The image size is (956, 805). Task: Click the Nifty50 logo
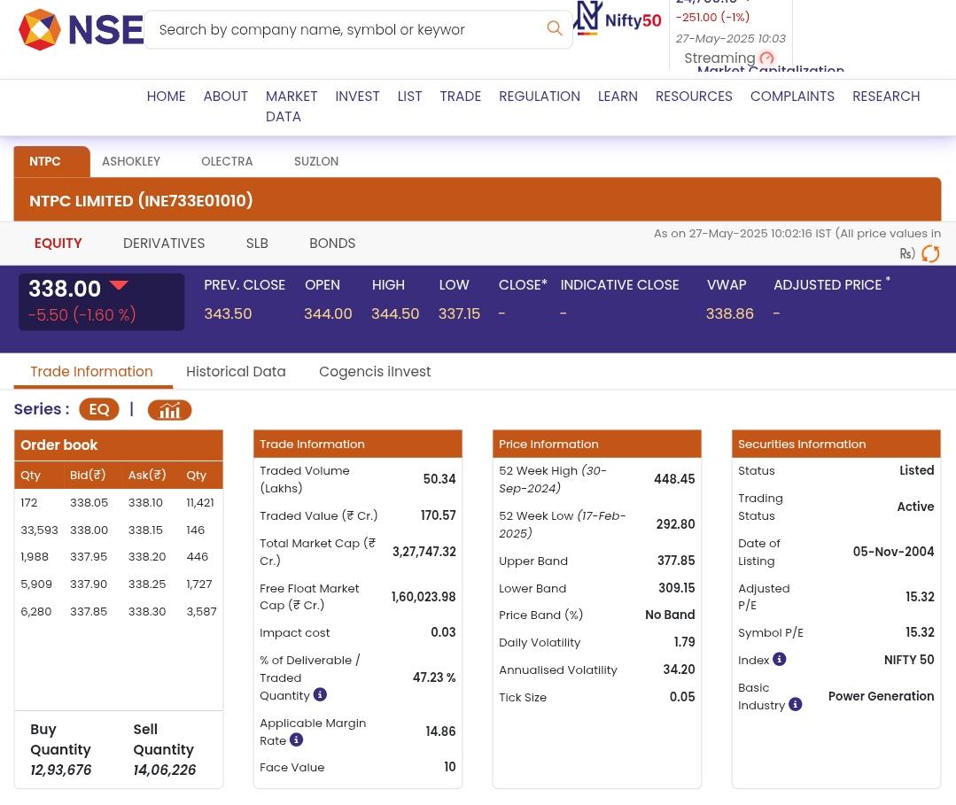click(x=617, y=19)
